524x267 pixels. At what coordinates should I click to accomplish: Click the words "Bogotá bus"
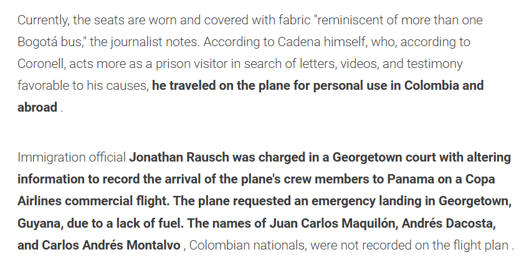point(49,42)
